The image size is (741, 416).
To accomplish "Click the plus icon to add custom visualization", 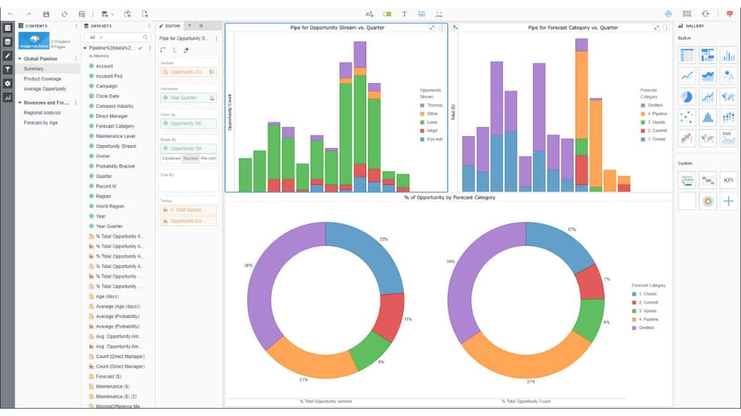I will pyautogui.click(x=728, y=201).
